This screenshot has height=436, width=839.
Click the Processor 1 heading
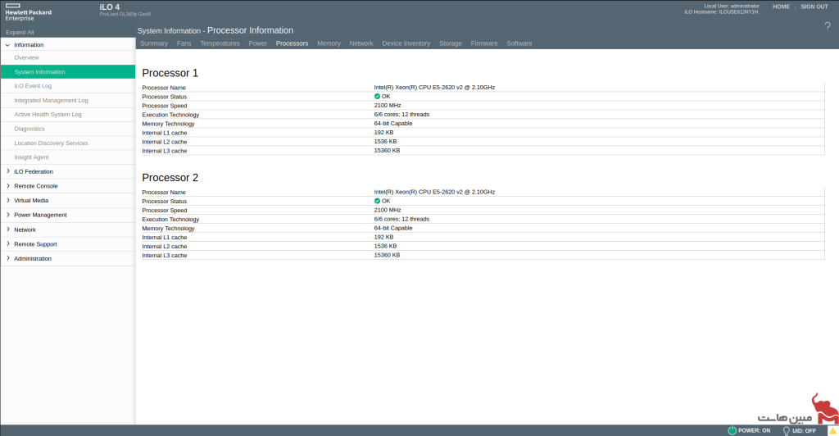[x=170, y=73]
